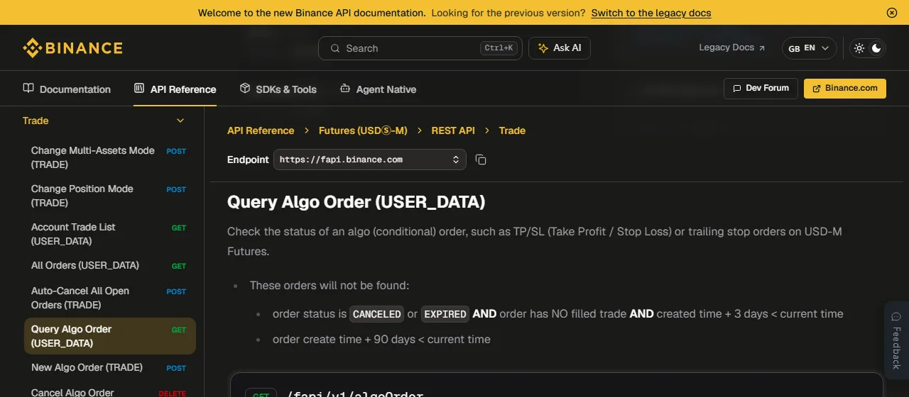909x397 pixels.
Task: Click the Query Algo Order (USER_DATA) heading
Action: point(356,202)
